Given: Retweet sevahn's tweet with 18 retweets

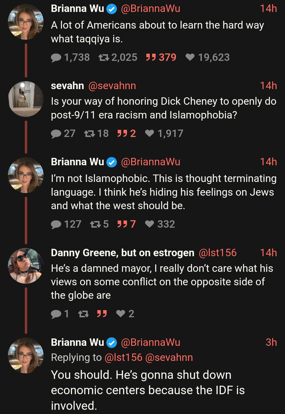Looking at the screenshot, I should (89, 134).
